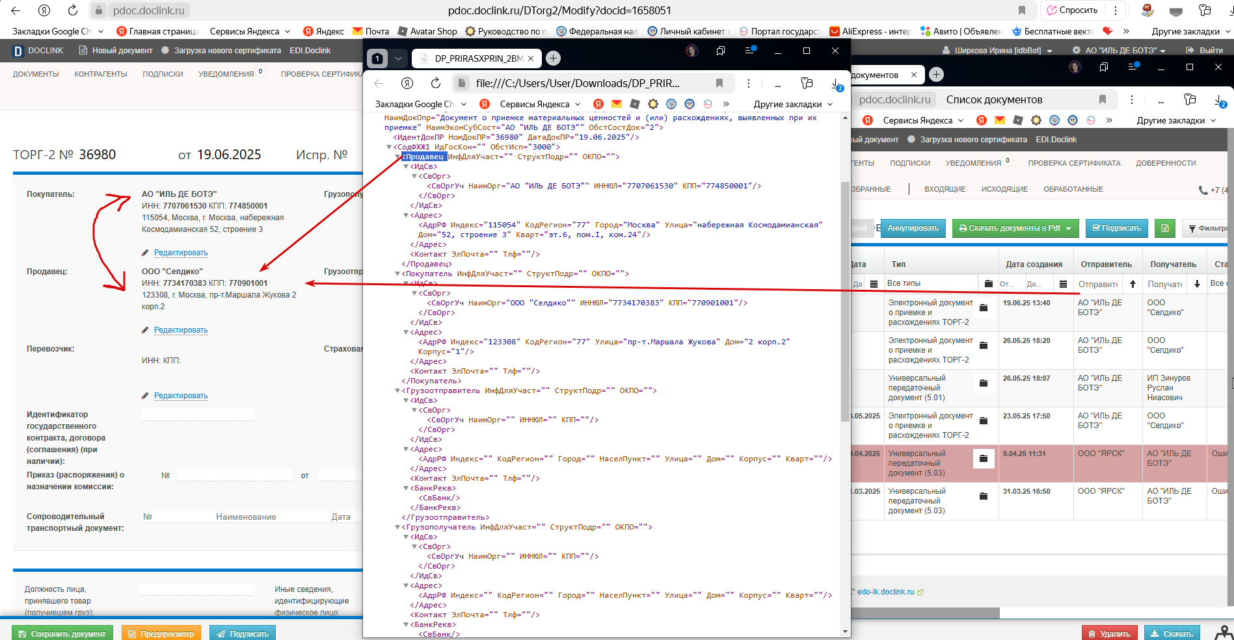Open 'УВЕДОМЛЕНИЯ' tab in left window
The height and width of the screenshot is (640, 1234).
[226, 74]
